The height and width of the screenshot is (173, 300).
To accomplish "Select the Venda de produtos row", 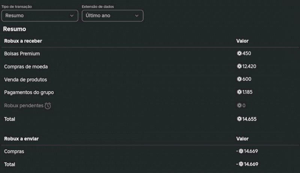I will click(25, 80).
